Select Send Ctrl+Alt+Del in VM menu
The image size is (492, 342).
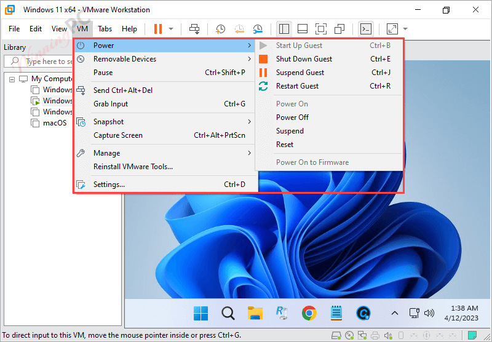pos(164,90)
